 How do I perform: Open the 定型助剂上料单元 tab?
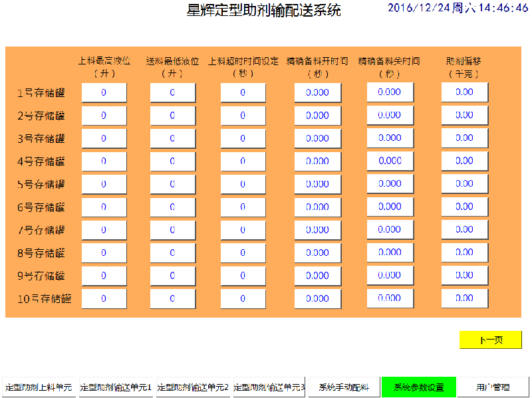coord(39,387)
